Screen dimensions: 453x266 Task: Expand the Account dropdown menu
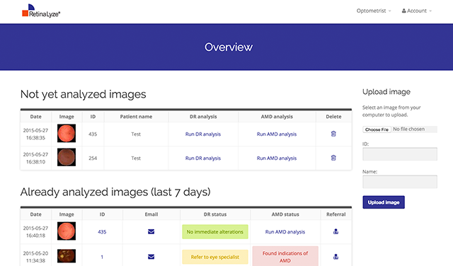(x=417, y=11)
